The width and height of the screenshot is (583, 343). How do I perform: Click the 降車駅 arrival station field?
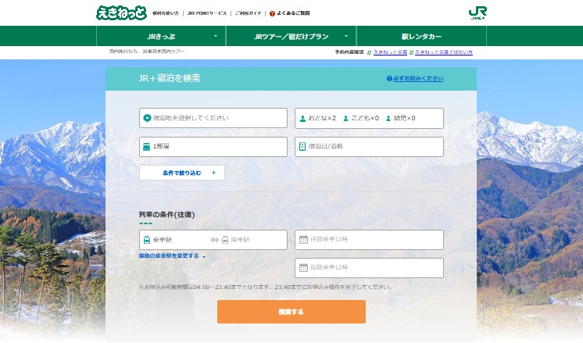click(253, 240)
